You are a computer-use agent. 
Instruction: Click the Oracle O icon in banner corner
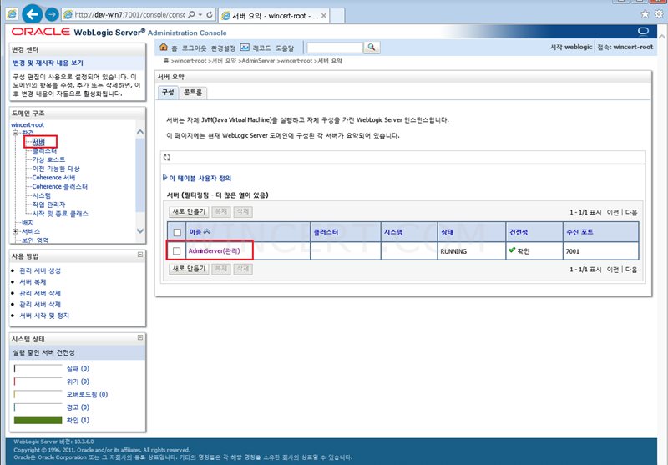click(643, 32)
